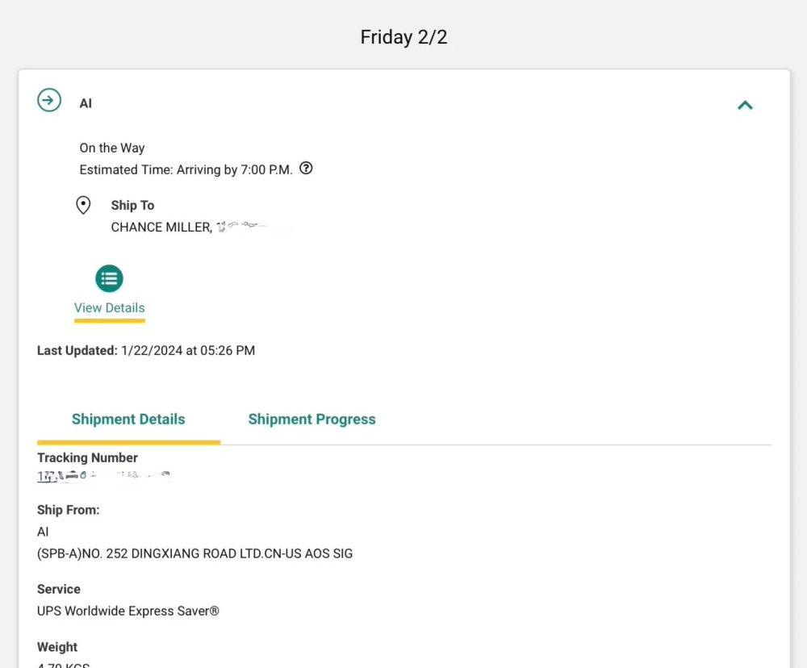Open the View Details link

coord(109,307)
